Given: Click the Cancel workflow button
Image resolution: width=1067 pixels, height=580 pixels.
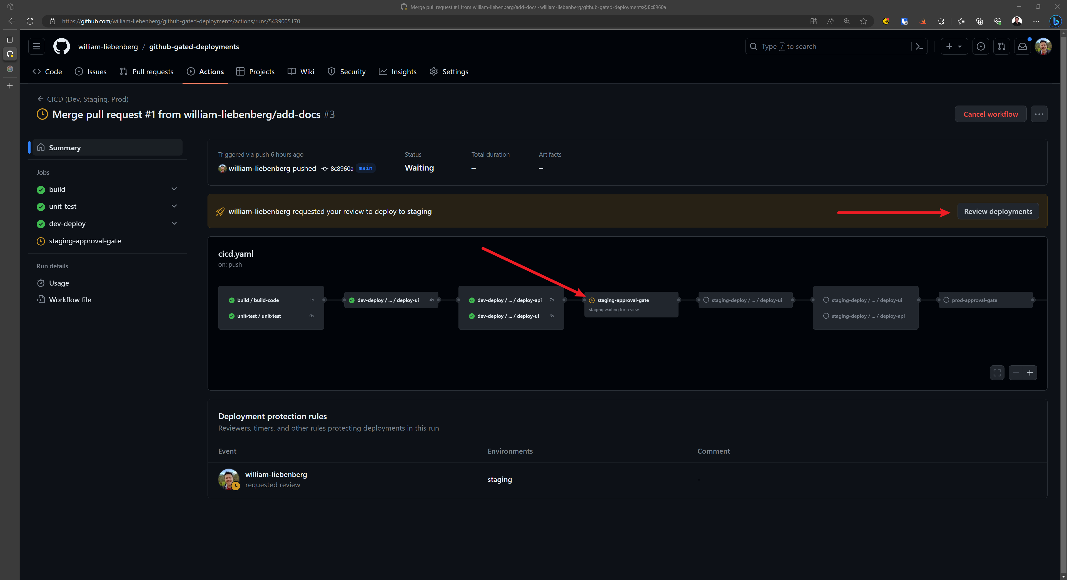Looking at the screenshot, I should click(x=990, y=114).
